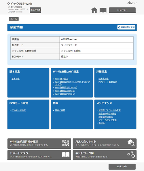Click the 情報 card heading

(56, 103)
